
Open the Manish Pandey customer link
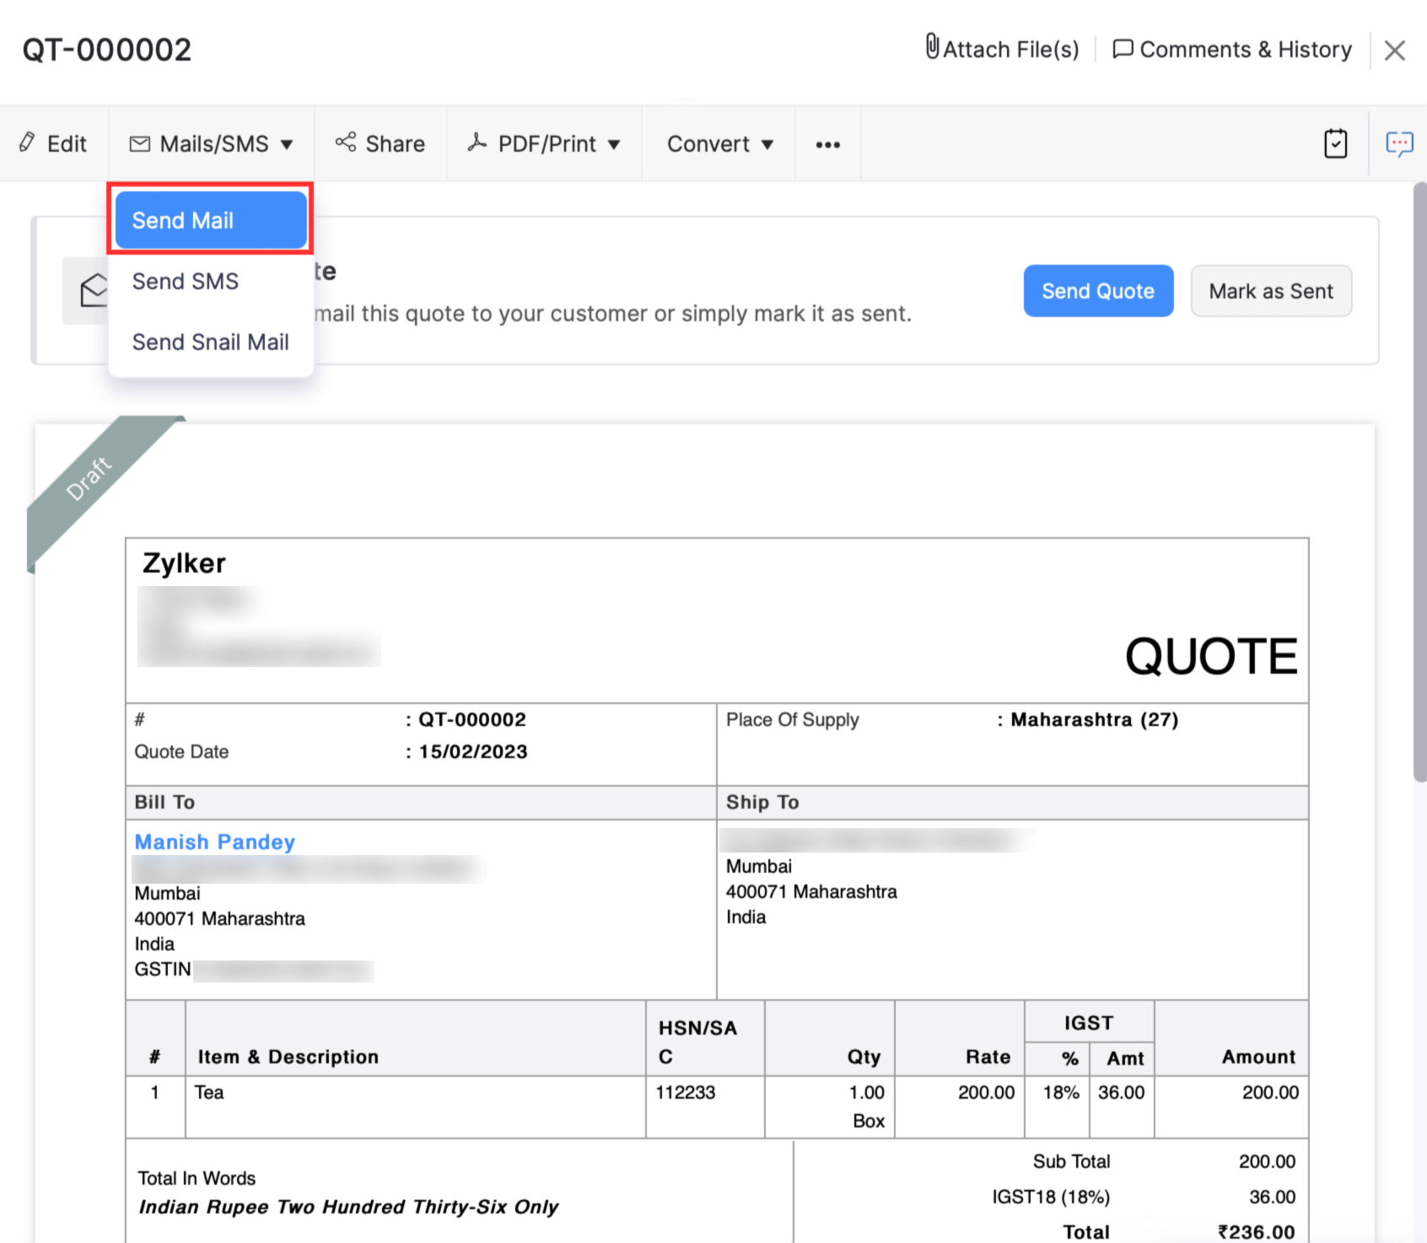(x=215, y=842)
